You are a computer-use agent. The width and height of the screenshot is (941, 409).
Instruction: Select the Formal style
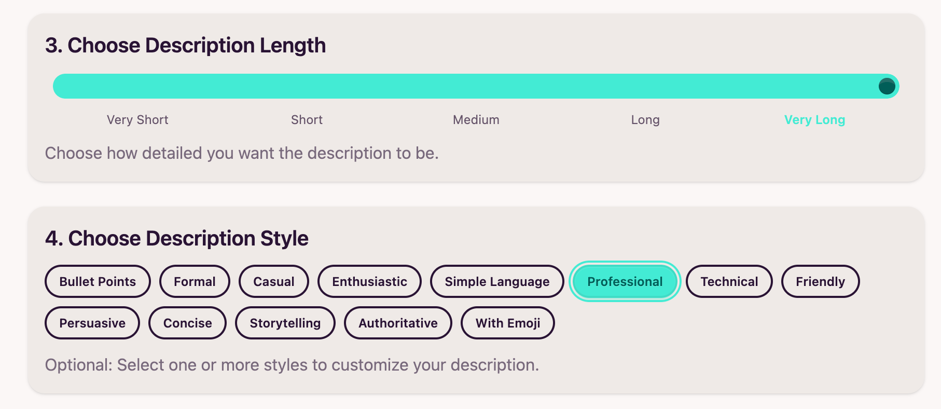click(195, 281)
